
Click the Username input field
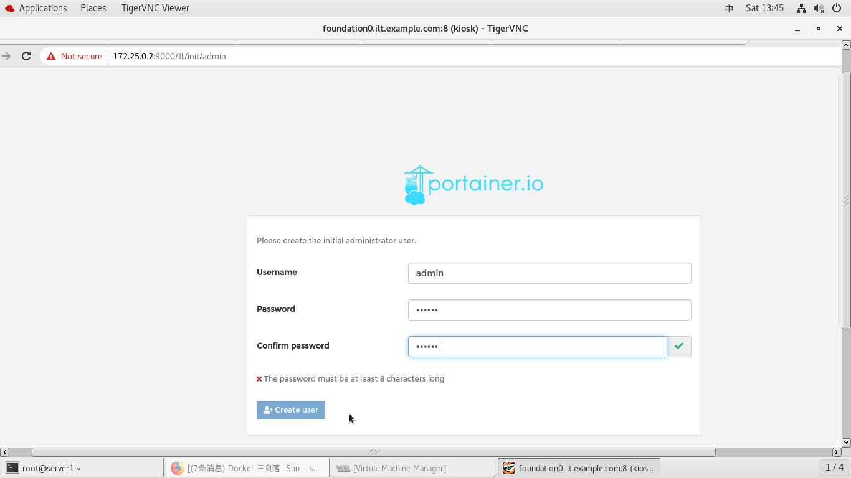point(549,273)
